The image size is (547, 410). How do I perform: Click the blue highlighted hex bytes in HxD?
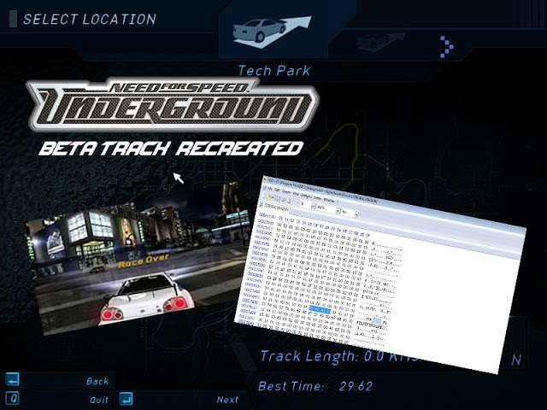(x=320, y=309)
